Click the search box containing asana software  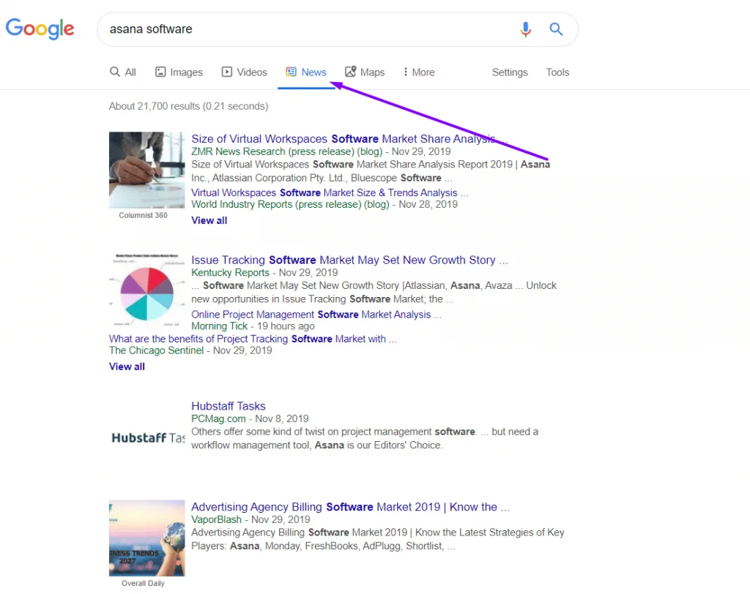click(337, 29)
